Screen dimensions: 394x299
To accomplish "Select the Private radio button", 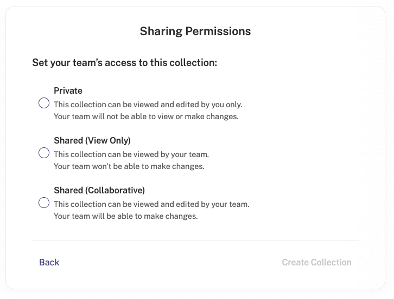I will 44,103.
